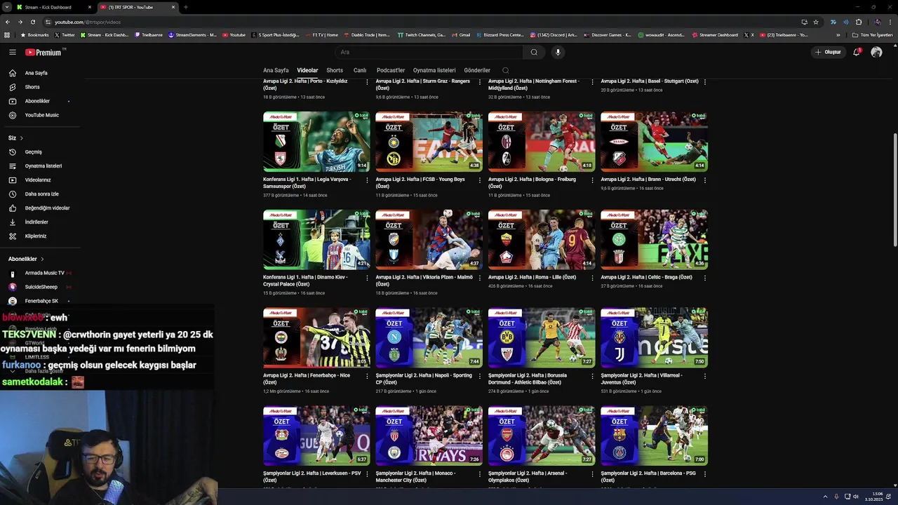Switch to the Ana Sayfa channel tab
Viewport: 898px width, 505px height.
276,70
